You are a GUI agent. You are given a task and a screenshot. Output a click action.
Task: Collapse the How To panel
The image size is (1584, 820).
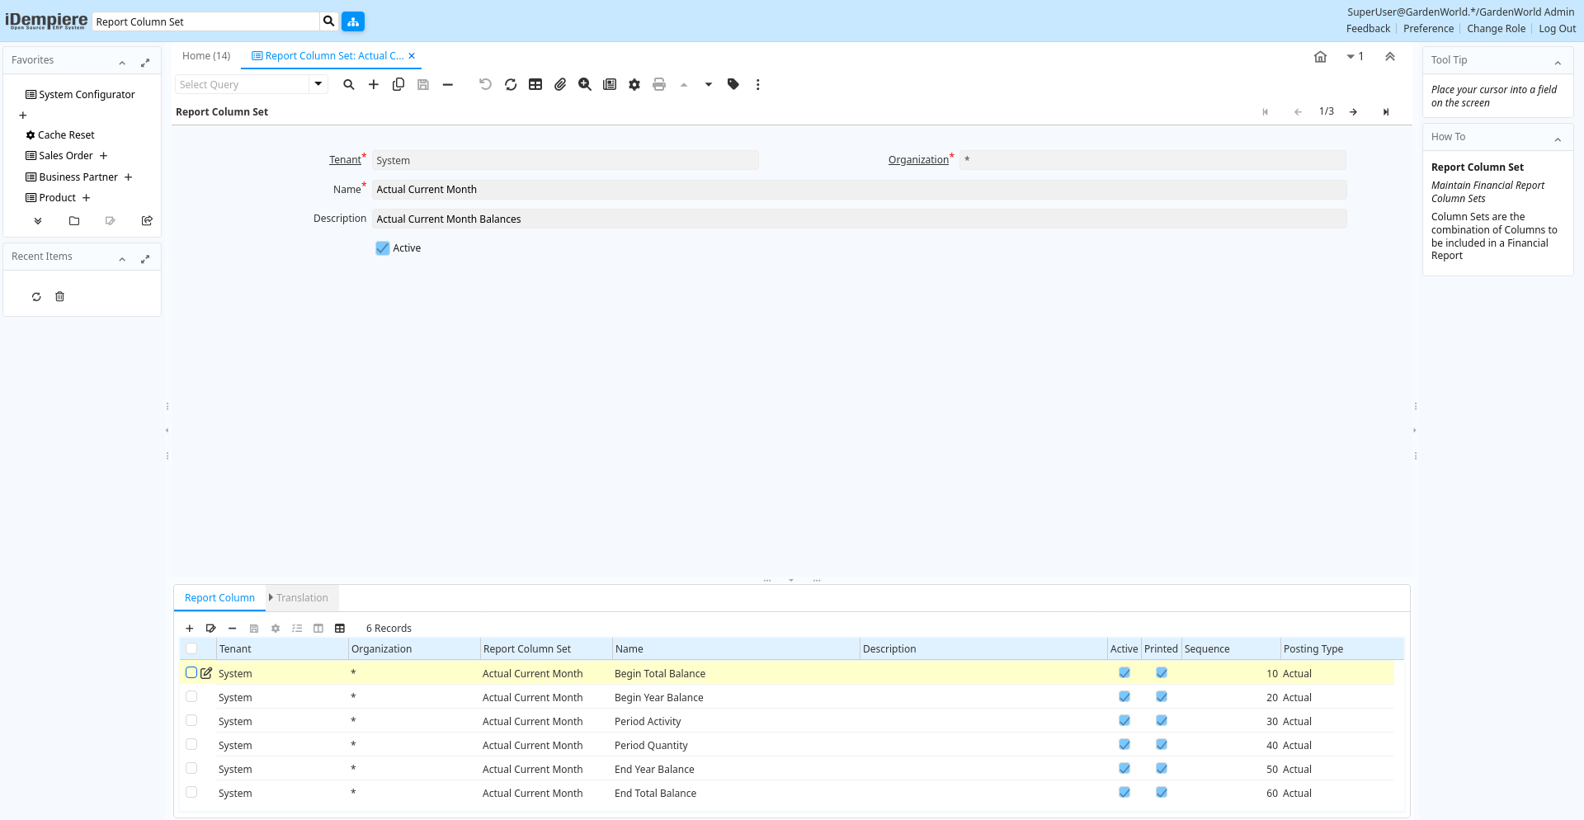1558,139
